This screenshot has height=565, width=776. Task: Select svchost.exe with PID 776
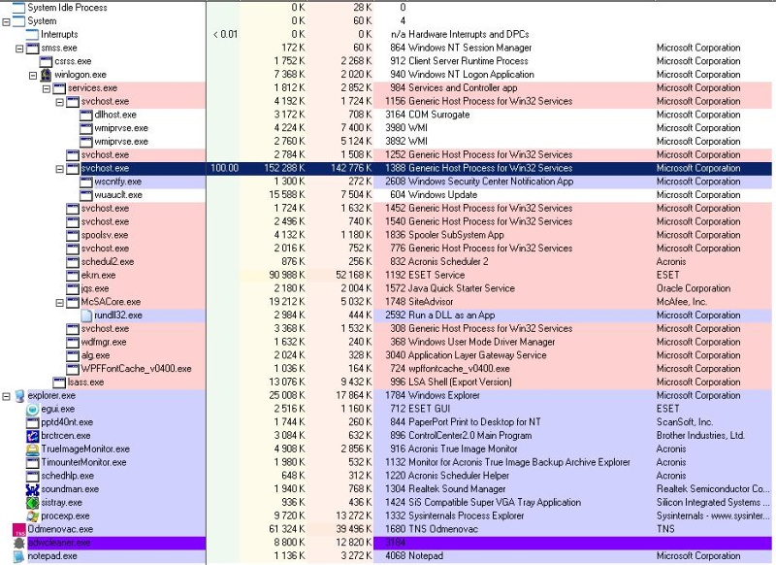click(x=105, y=249)
